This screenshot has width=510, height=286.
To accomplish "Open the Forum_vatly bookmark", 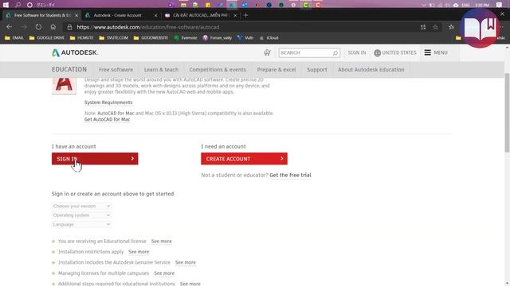I will [218, 38].
